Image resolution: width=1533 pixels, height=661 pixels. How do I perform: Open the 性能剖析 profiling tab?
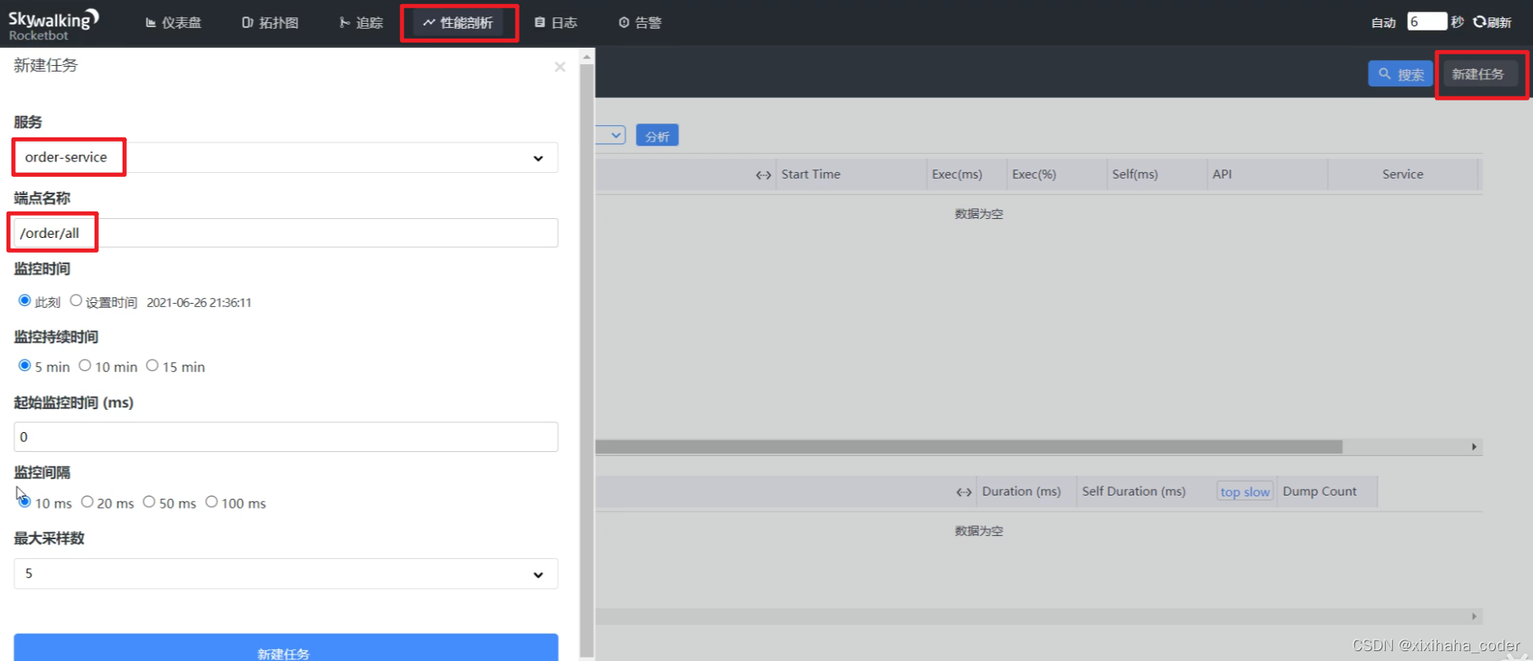click(458, 23)
